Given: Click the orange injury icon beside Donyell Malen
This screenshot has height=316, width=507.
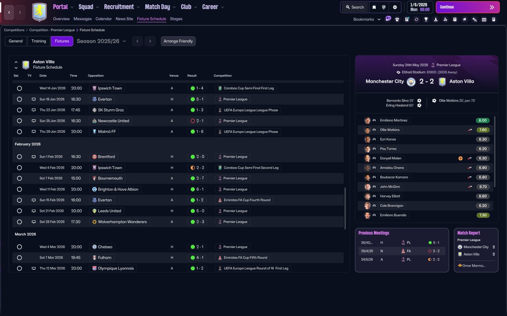Looking at the screenshot, I should click(x=460, y=158).
